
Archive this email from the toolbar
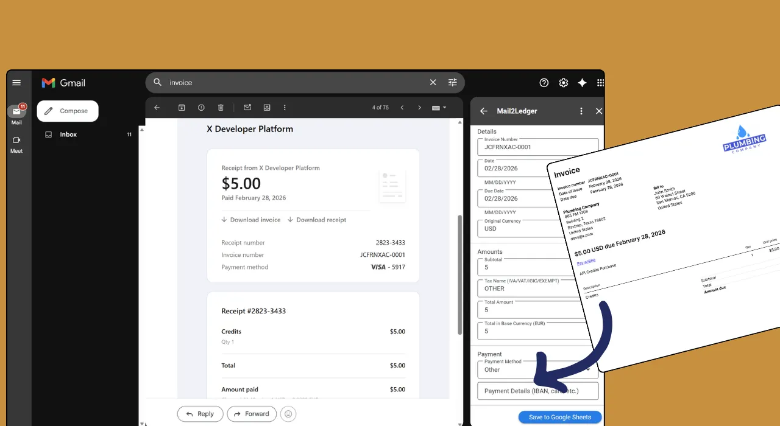182,108
